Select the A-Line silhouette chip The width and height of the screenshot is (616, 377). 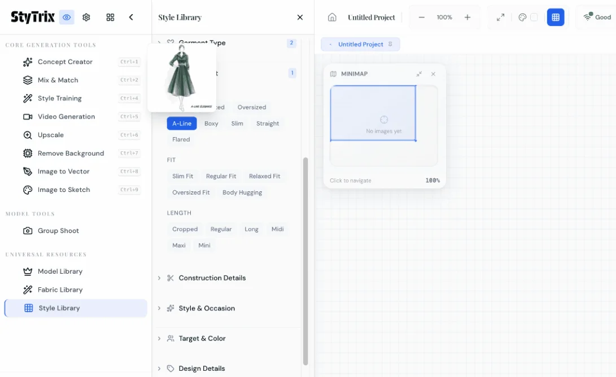point(182,124)
